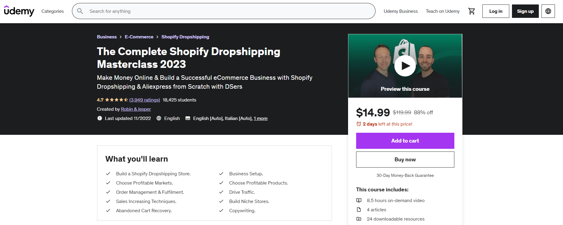Click the closed-caption icon next to subtitle languages
This screenshot has height=225, width=563.
[187, 118]
